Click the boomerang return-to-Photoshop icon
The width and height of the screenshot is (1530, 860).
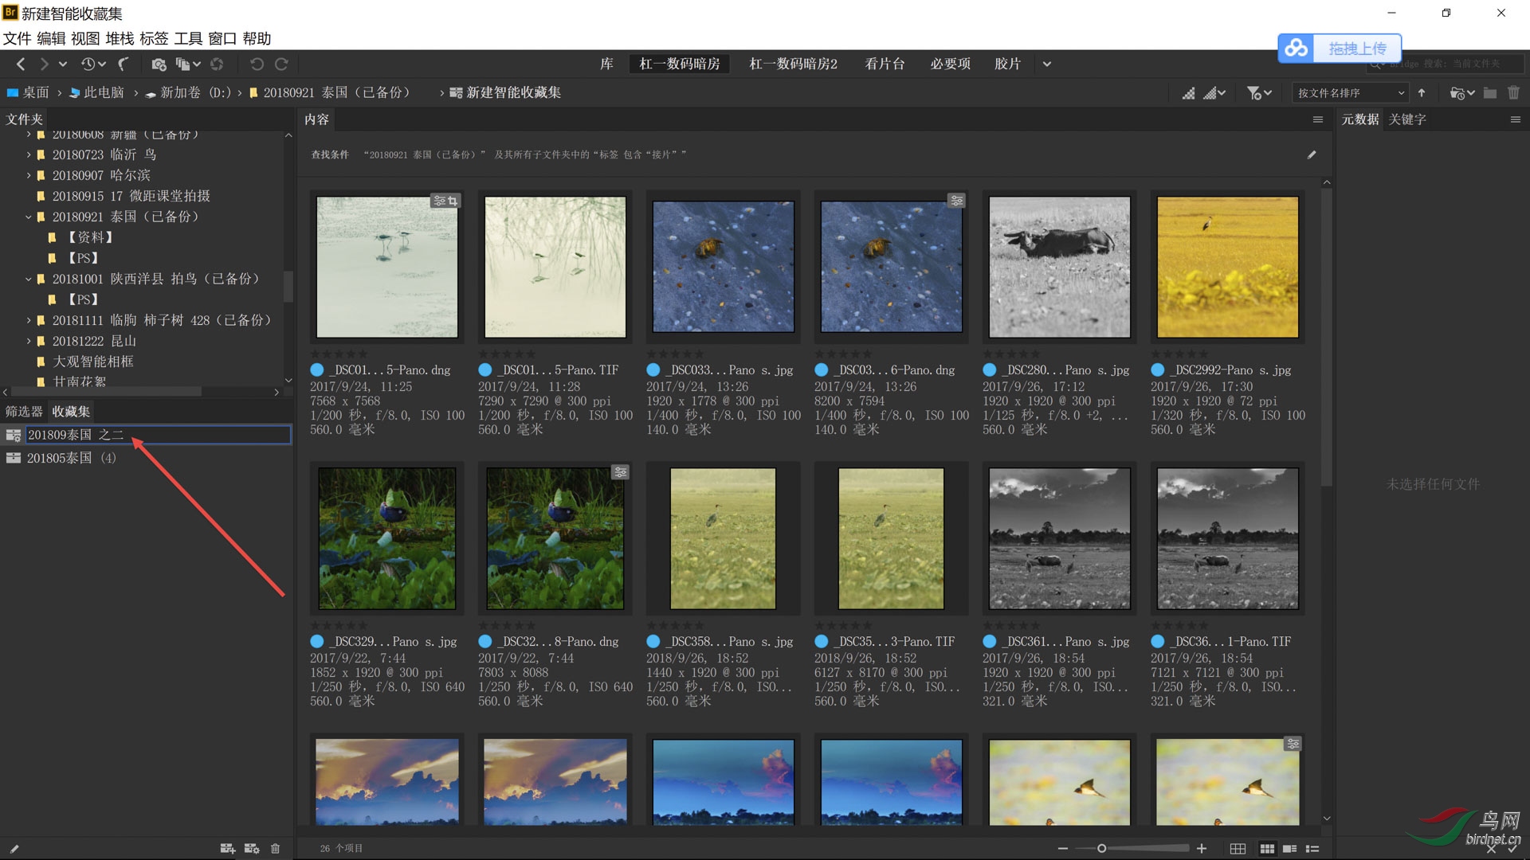tap(124, 64)
